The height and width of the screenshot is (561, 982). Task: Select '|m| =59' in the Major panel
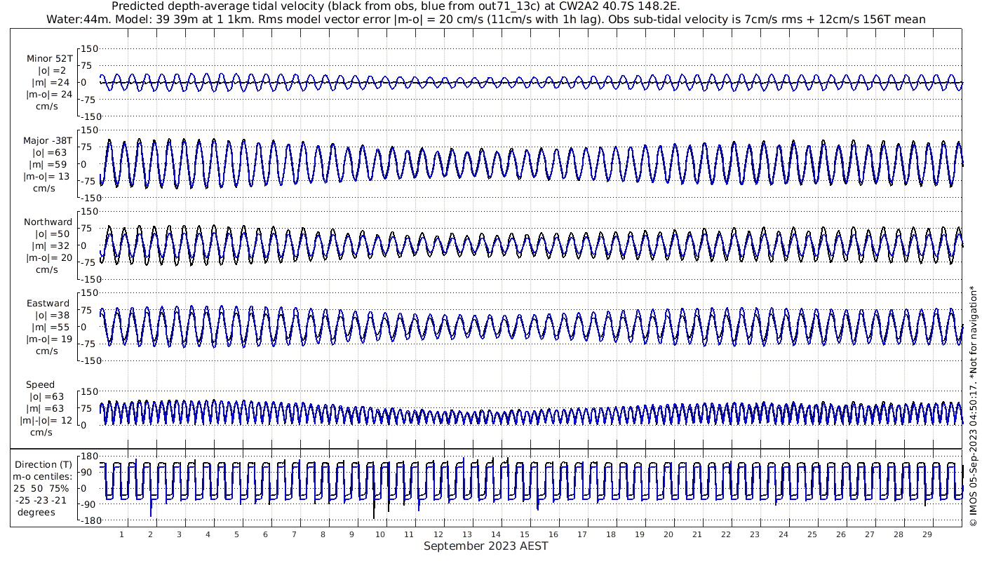[x=51, y=164]
